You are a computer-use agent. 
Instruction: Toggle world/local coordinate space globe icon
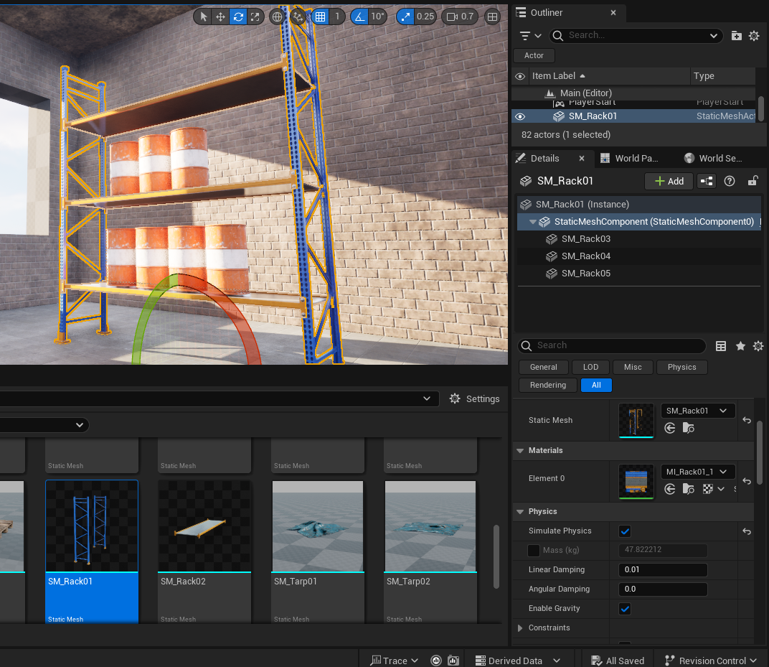click(x=278, y=17)
